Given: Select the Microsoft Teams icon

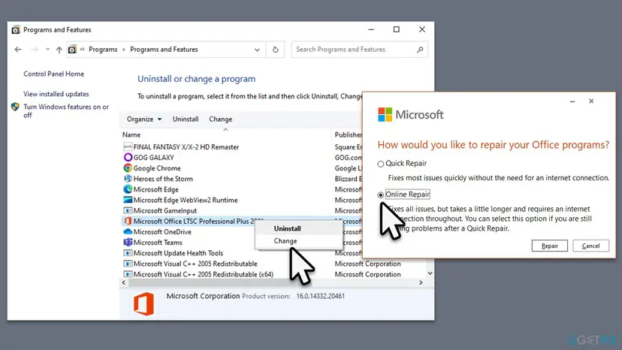Looking at the screenshot, I should 128,243.
